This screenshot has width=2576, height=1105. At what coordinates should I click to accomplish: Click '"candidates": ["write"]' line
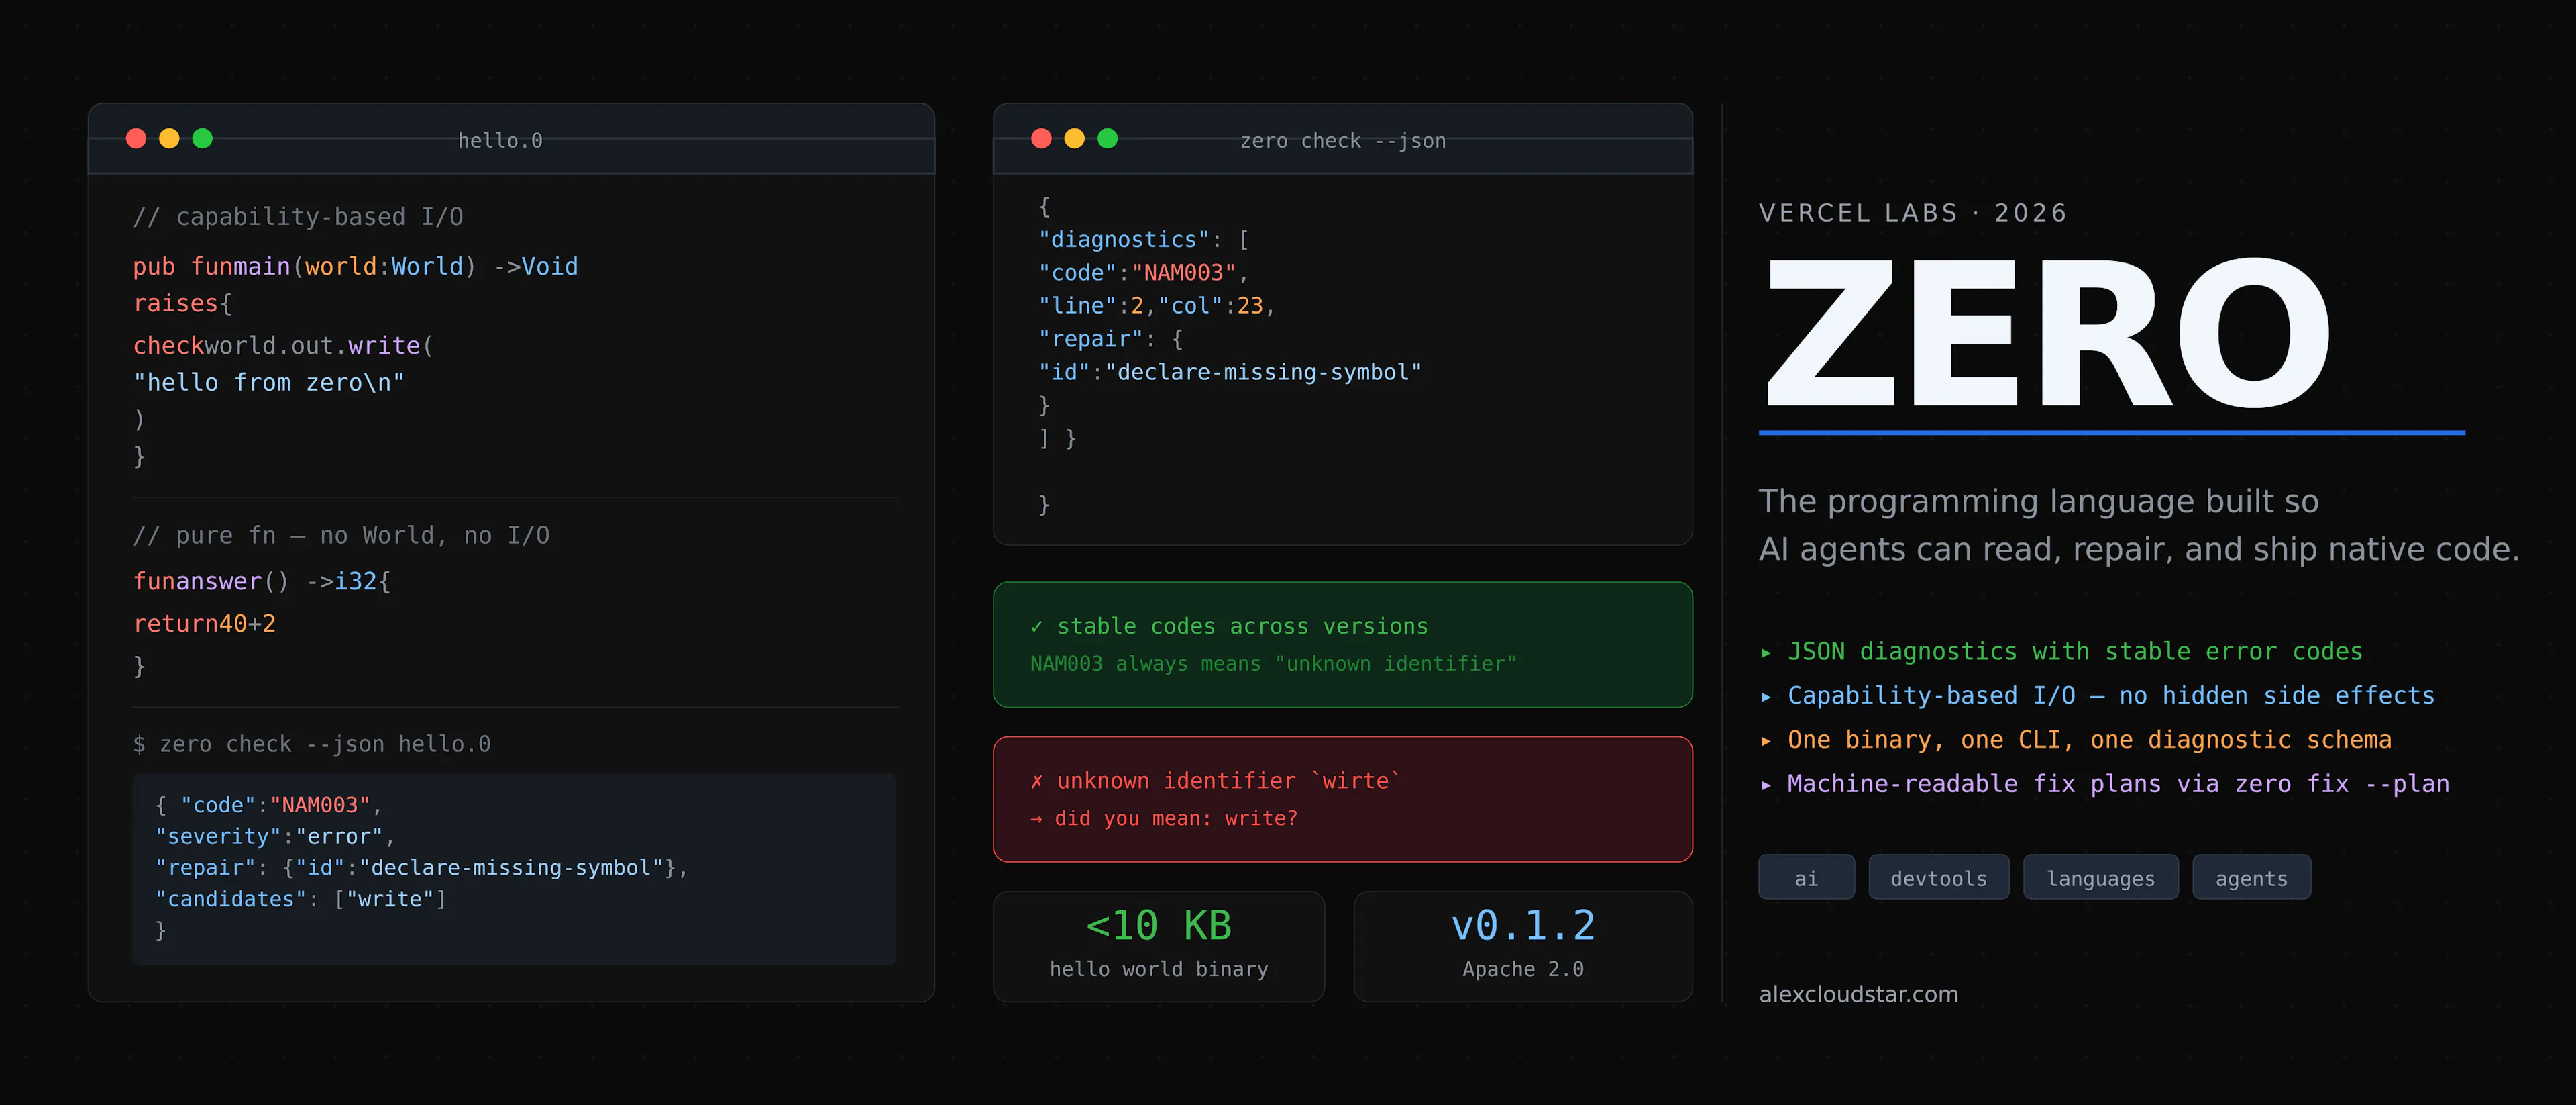tap(300, 899)
